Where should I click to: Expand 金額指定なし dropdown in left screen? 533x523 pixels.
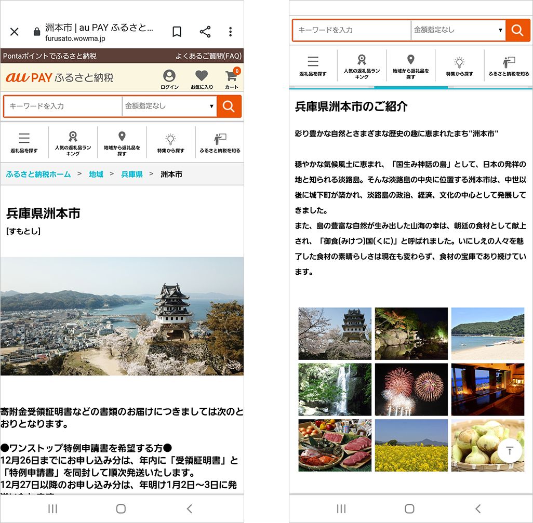pyautogui.click(x=169, y=106)
